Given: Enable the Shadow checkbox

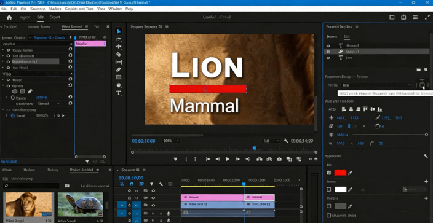Looking at the screenshot, I should click(x=328, y=206).
